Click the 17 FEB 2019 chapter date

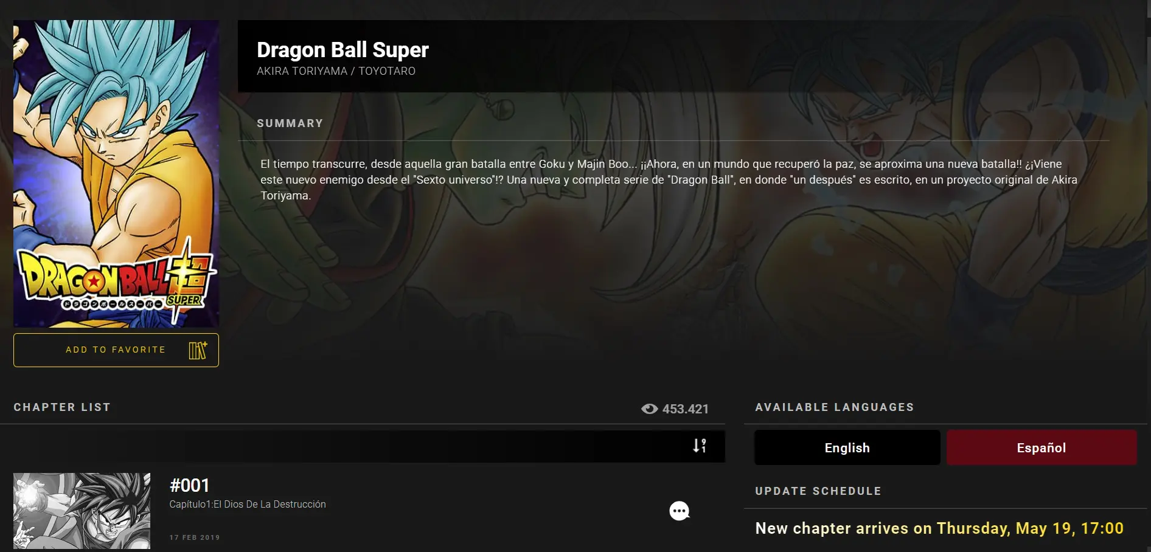pyautogui.click(x=195, y=537)
